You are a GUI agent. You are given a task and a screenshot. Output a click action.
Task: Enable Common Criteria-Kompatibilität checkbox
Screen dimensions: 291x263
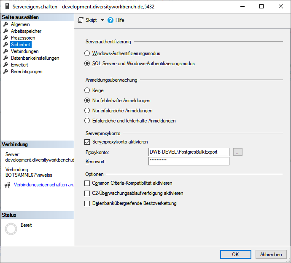(87, 183)
